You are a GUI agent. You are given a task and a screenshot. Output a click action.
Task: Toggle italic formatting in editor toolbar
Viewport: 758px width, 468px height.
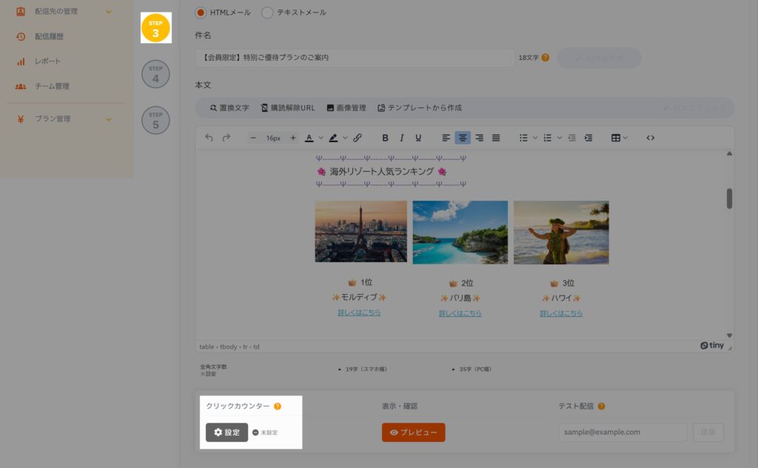point(402,138)
